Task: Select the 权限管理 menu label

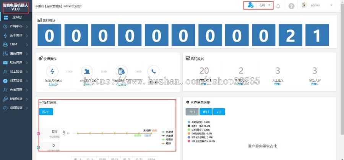Action: [16, 99]
